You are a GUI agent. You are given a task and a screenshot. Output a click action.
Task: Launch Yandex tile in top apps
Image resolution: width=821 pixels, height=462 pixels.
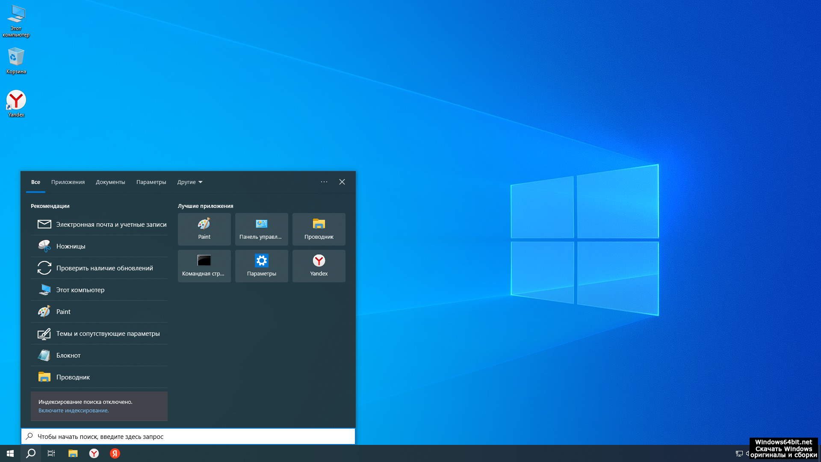click(319, 266)
